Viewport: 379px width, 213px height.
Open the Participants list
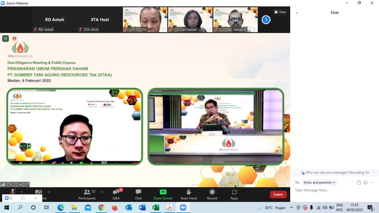coord(87,194)
